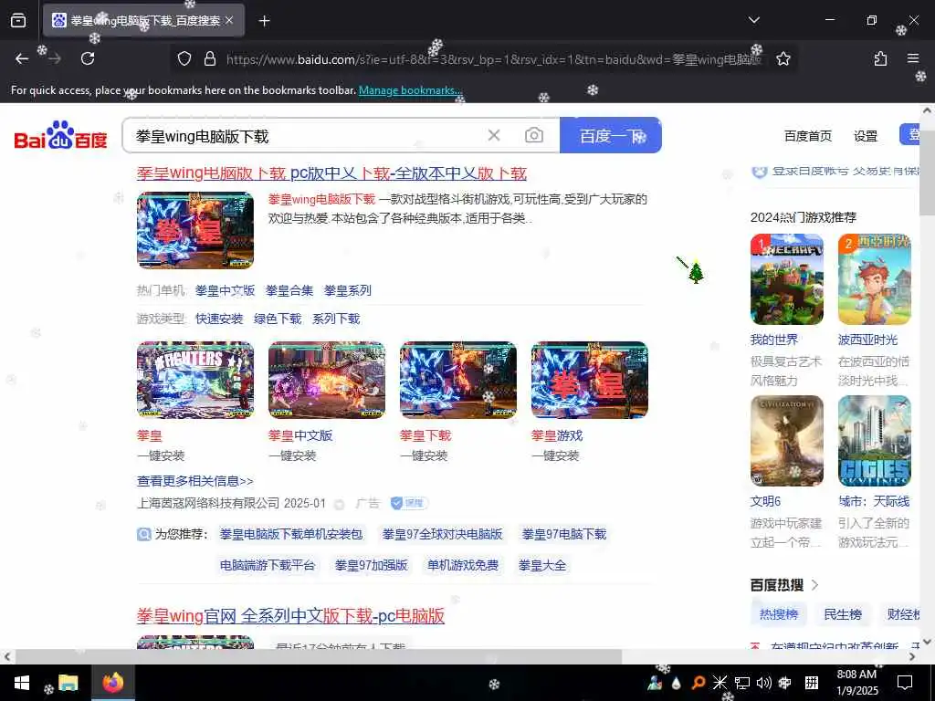Open image search camera icon
The width and height of the screenshot is (935, 701).
click(x=533, y=135)
